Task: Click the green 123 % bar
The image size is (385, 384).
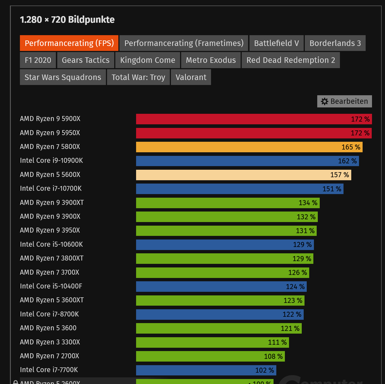Action: pyautogui.click(x=220, y=300)
